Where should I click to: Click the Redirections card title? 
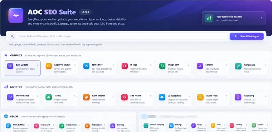tap(97, 125)
